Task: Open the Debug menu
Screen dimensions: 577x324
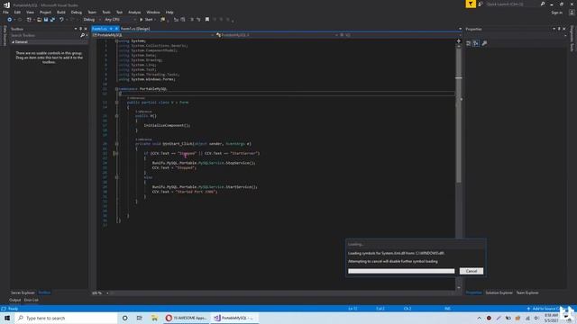Action: tap(76, 12)
